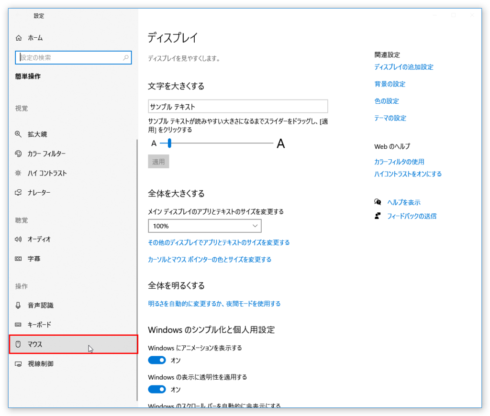Click the Narrator (ナレーター) icon
The image size is (490, 416).
point(18,192)
